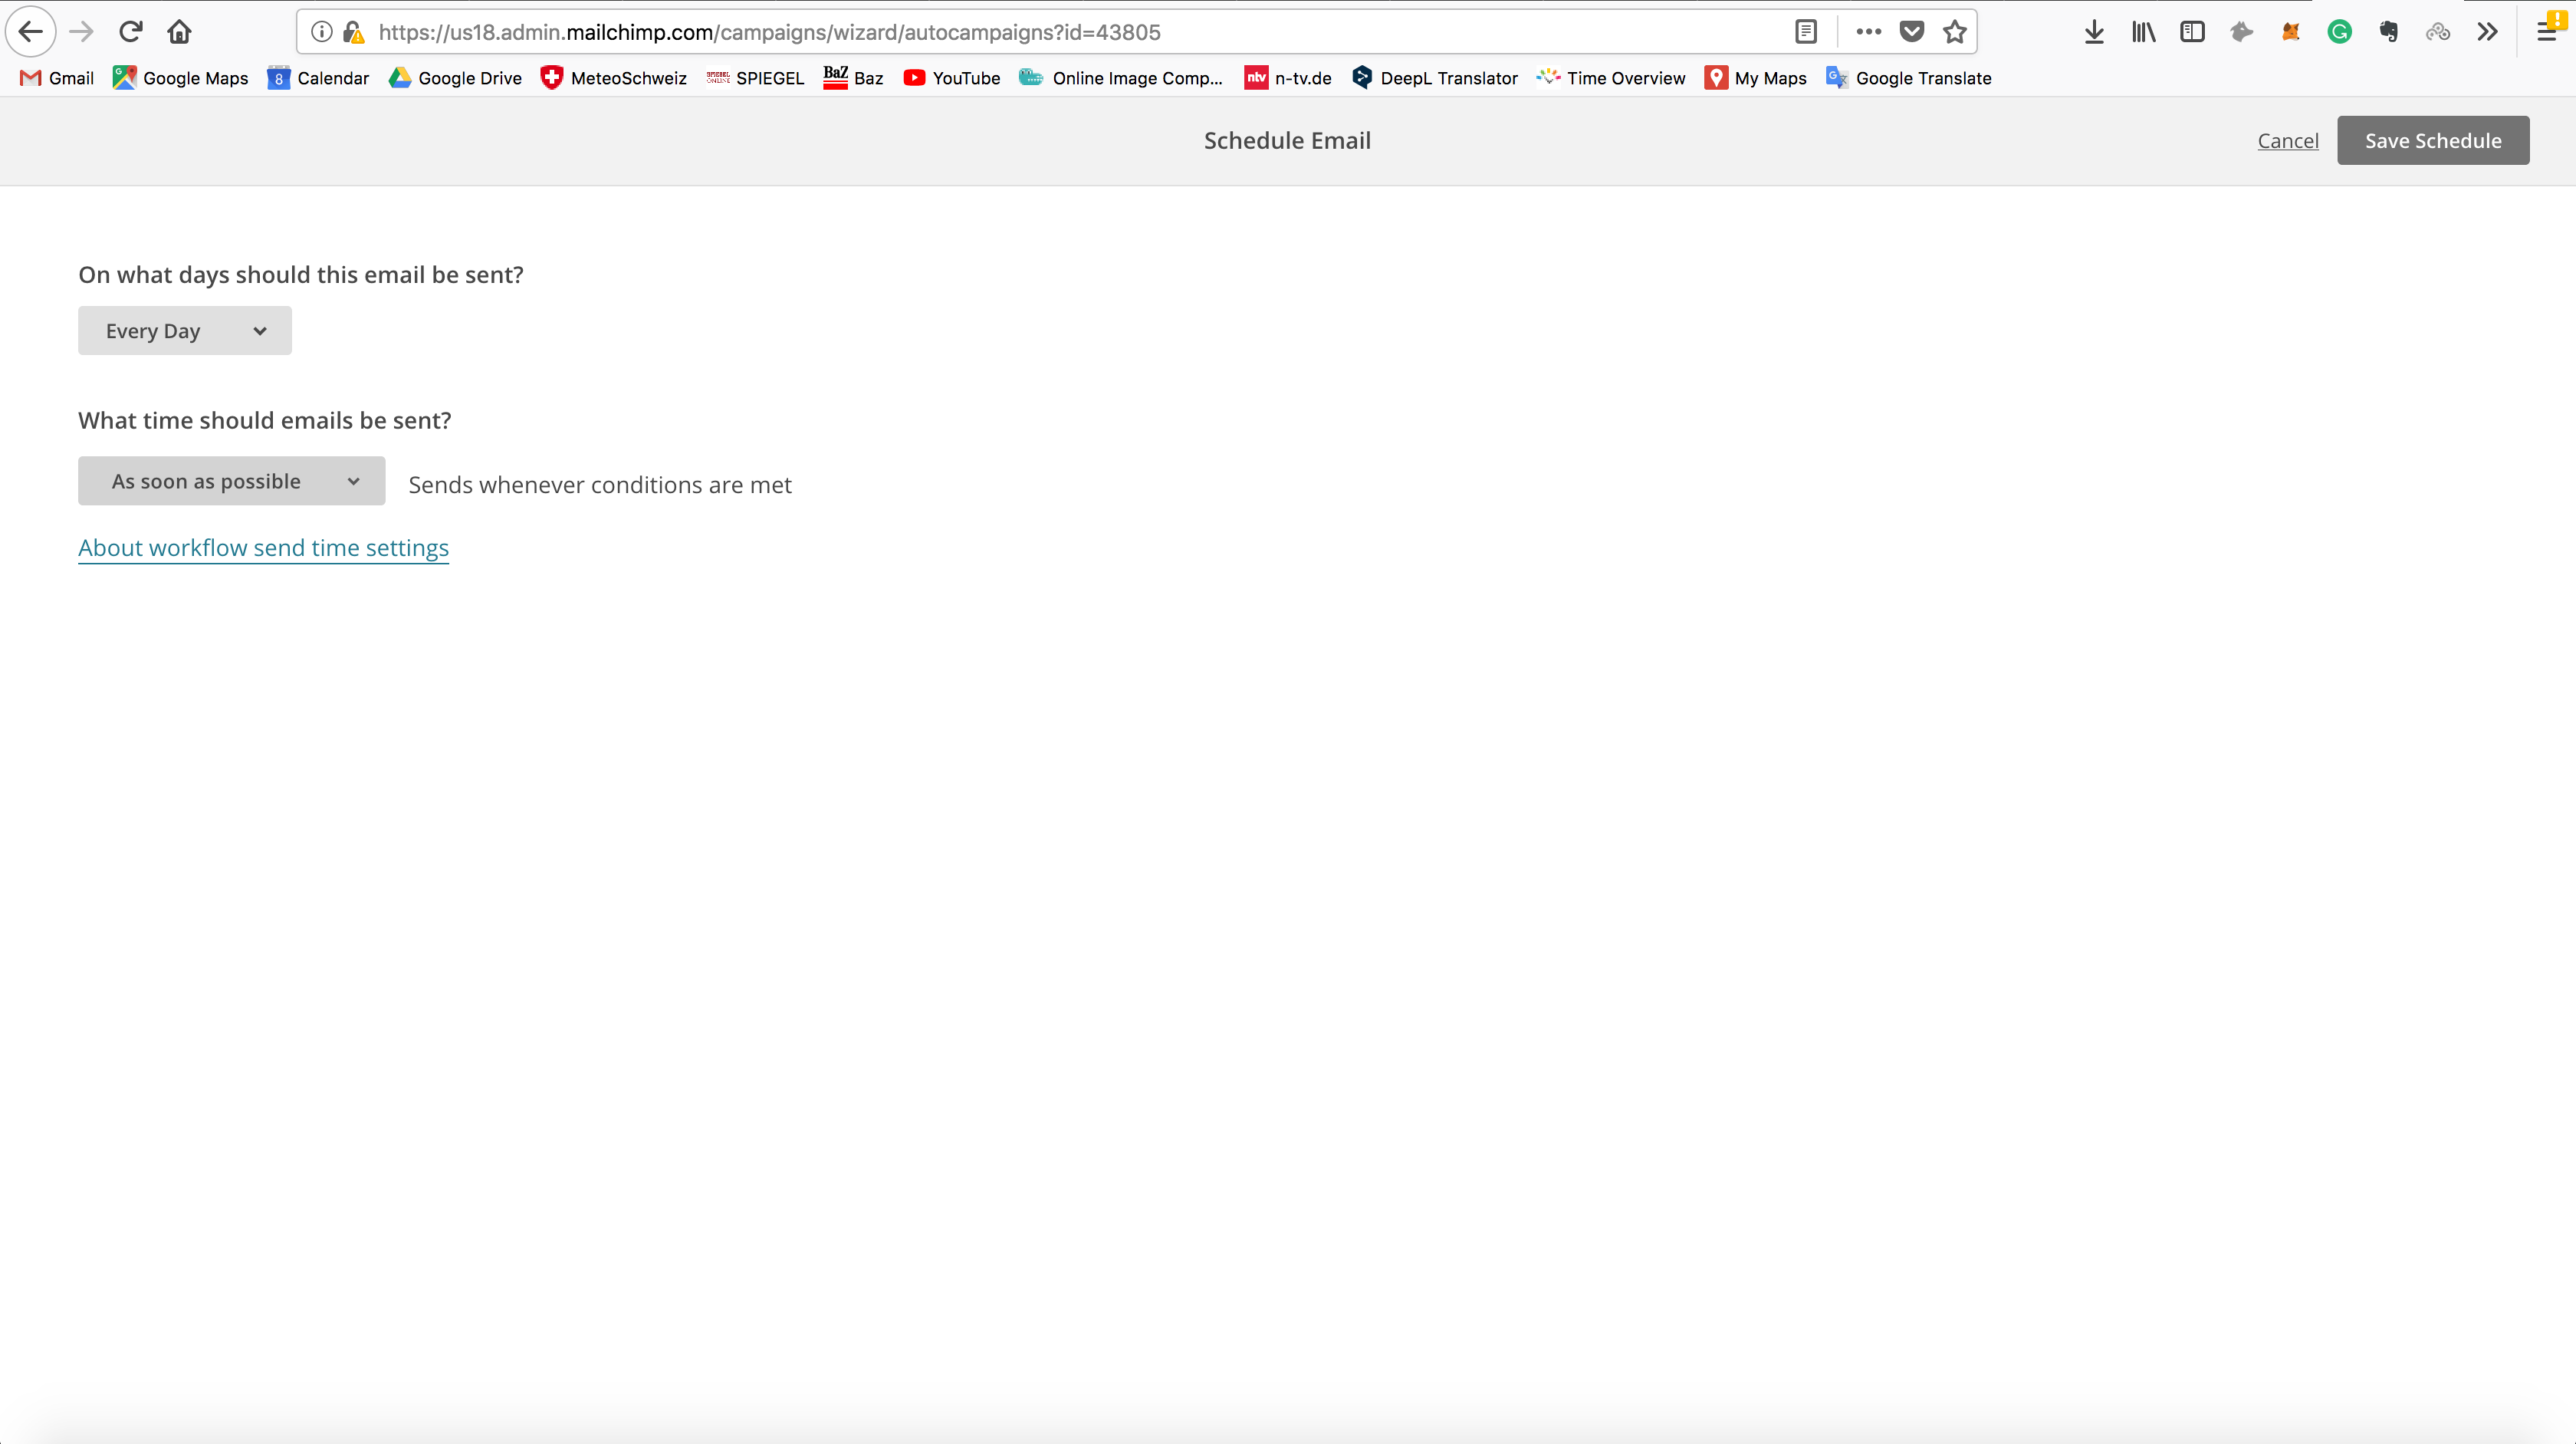Open the SPIEGEL bookmark

755,78
